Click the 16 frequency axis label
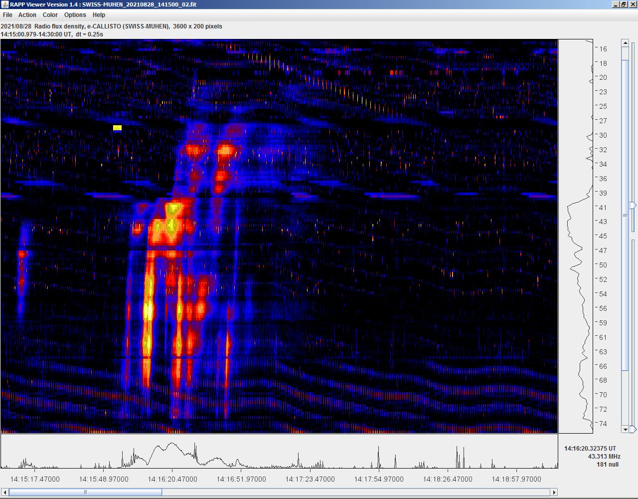This screenshot has height=499, width=638. click(x=603, y=49)
